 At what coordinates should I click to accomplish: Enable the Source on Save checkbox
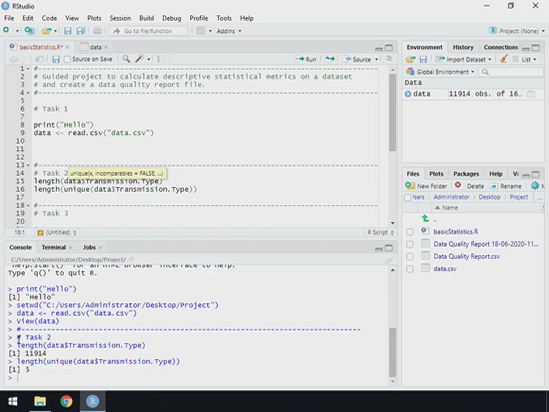click(x=67, y=59)
